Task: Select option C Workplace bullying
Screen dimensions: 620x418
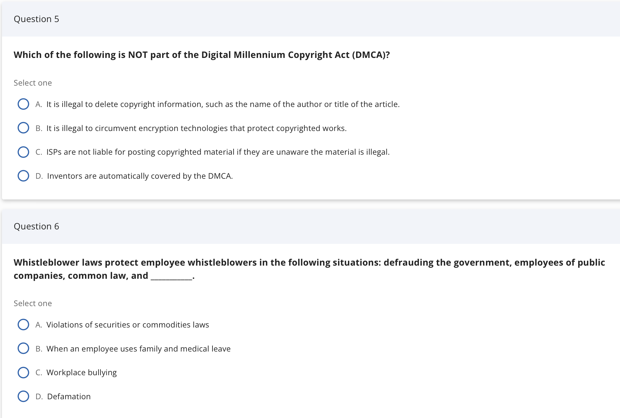Action: 23,372
